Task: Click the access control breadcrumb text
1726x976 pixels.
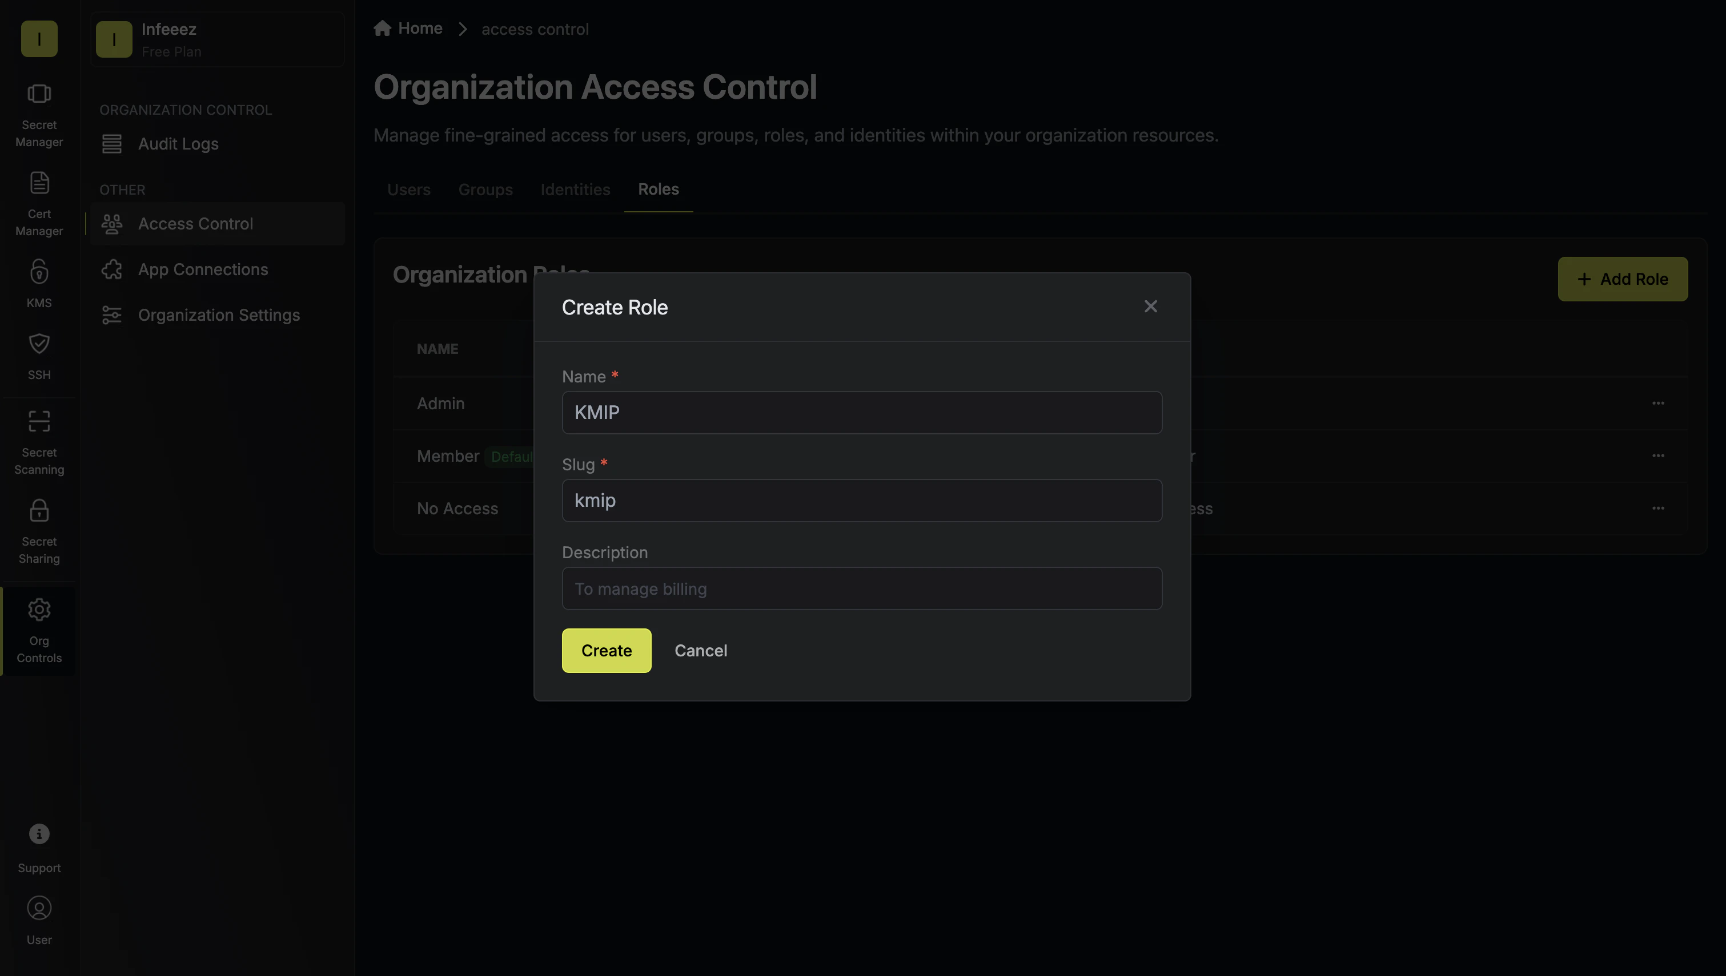Action: [x=535, y=29]
